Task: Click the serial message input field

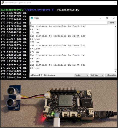Action: (x=69, y=23)
